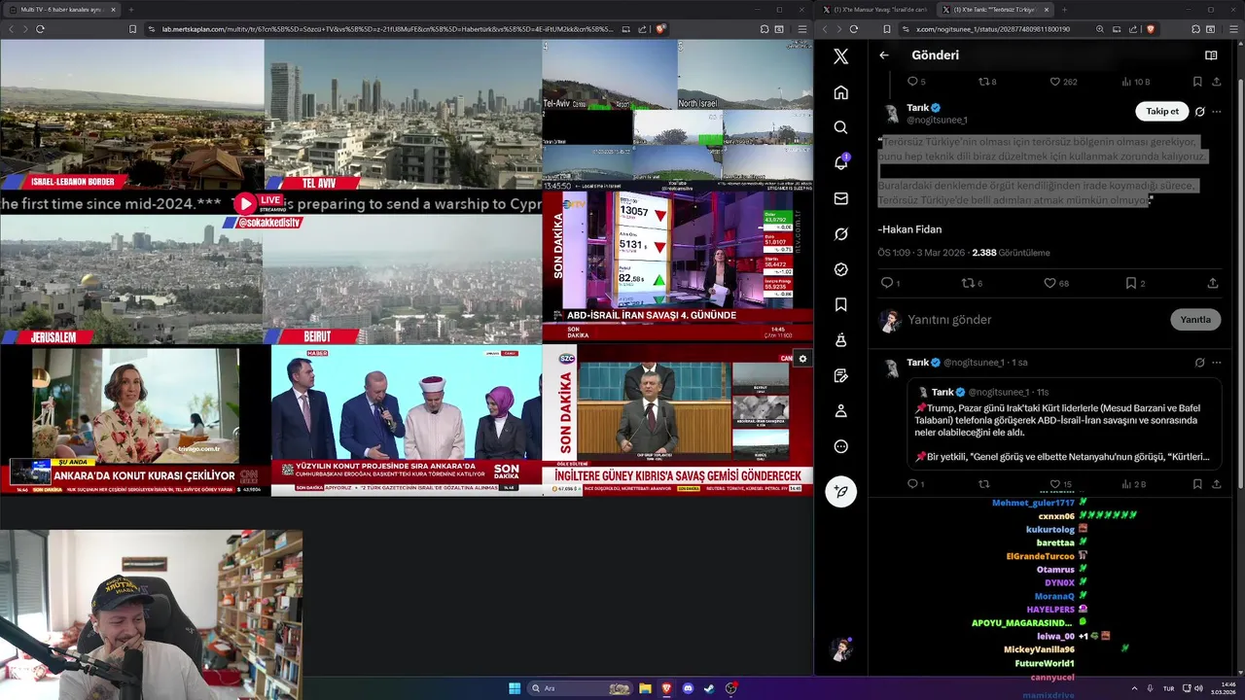Go back using Gönderi back arrow
This screenshot has width=1245, height=700.
pyautogui.click(x=884, y=55)
